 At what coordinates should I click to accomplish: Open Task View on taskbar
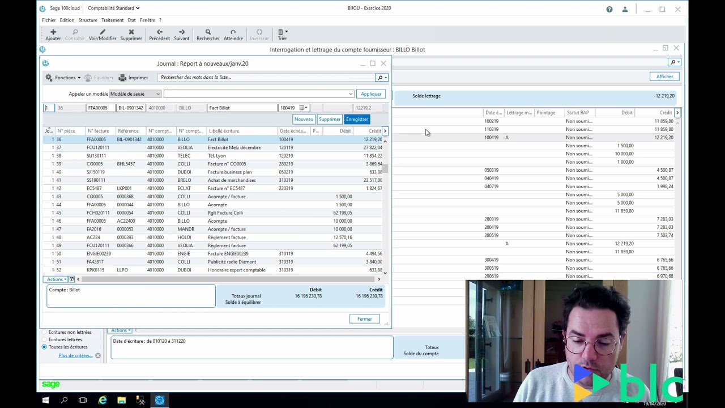83,401
